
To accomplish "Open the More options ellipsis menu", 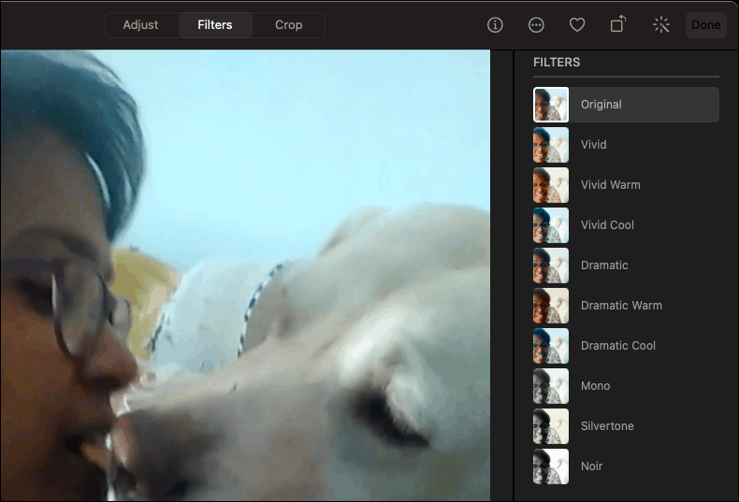I will 536,25.
